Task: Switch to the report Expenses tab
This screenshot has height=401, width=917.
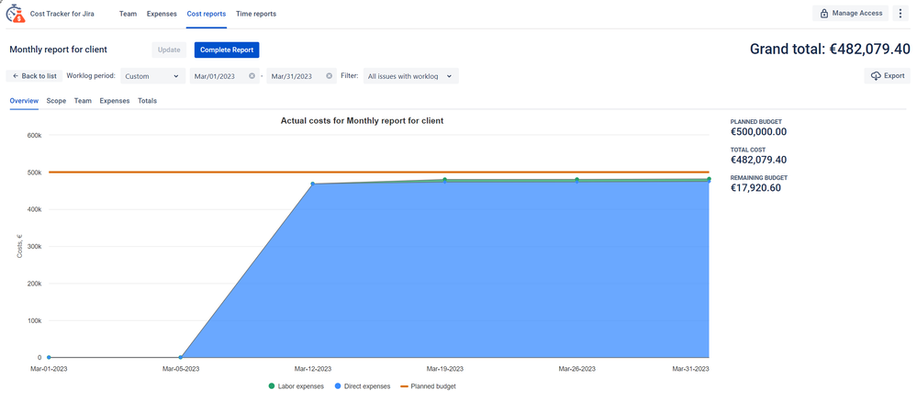Action: click(x=115, y=101)
